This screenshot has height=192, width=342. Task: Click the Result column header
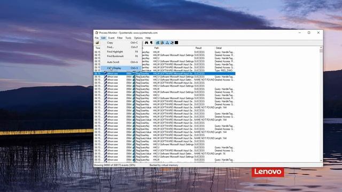click(198, 48)
